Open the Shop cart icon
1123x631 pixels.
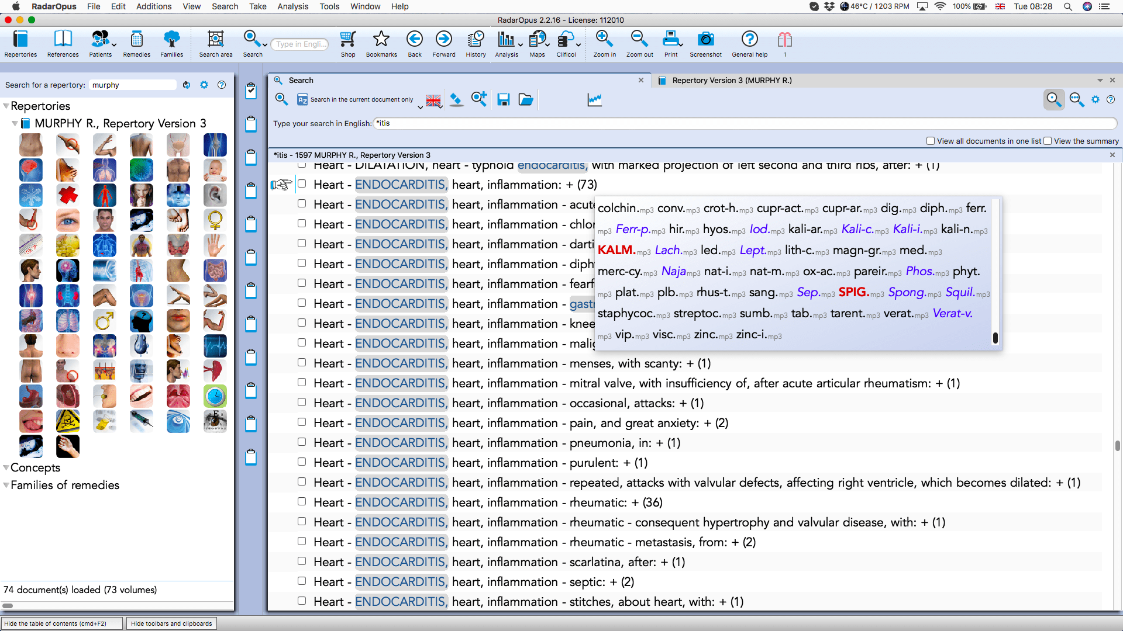[x=348, y=44]
